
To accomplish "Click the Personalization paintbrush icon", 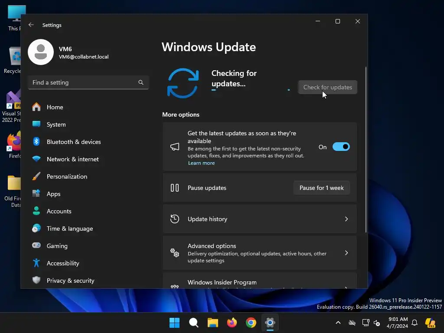I will [x=36, y=176].
